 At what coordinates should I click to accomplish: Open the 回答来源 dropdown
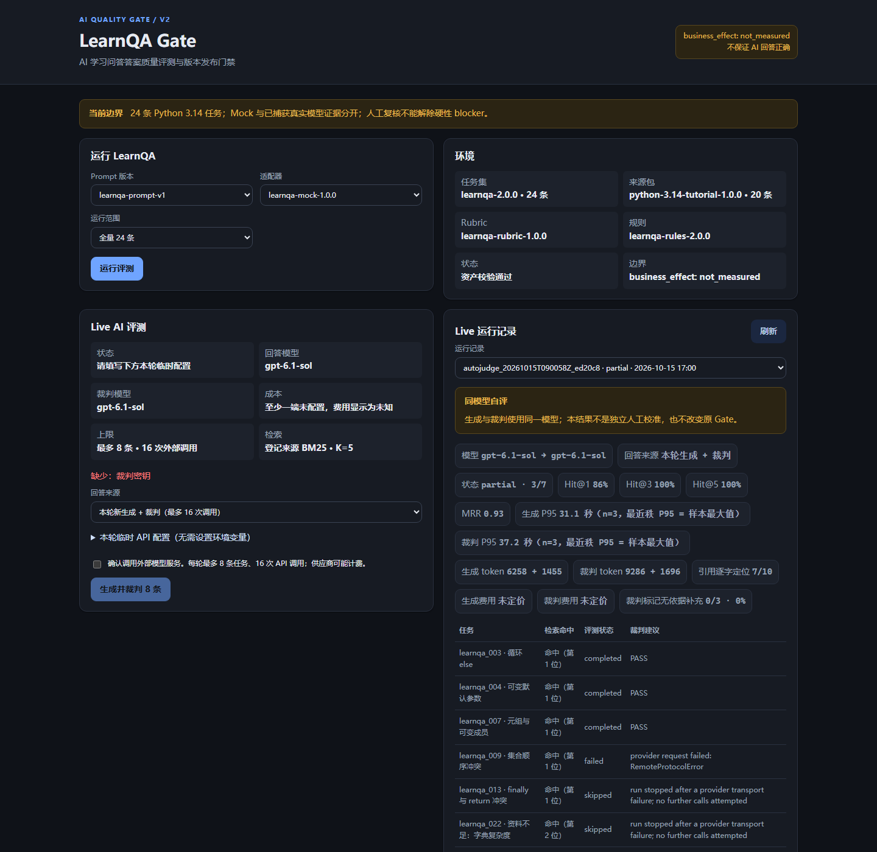256,512
